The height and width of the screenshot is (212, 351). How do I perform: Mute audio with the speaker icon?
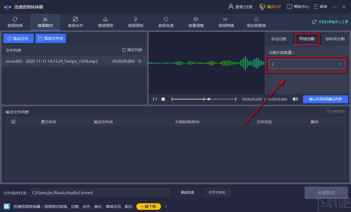295,99
